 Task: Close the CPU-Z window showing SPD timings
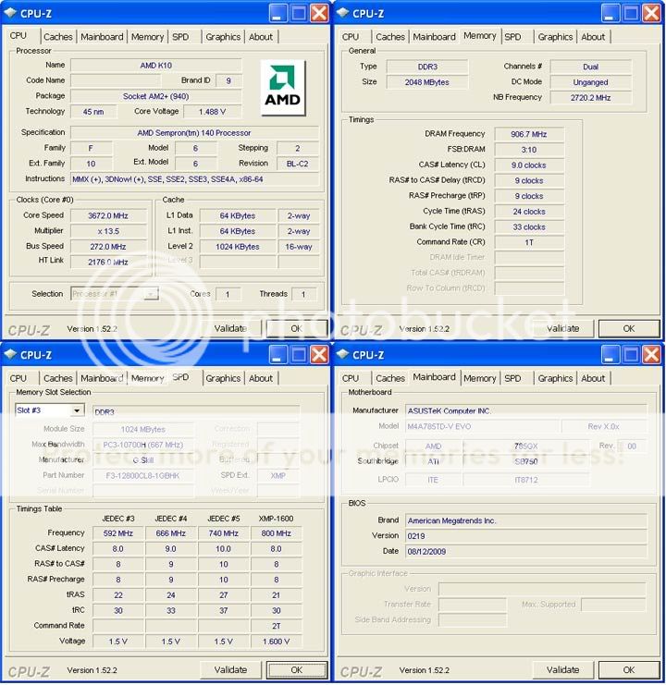click(x=319, y=354)
